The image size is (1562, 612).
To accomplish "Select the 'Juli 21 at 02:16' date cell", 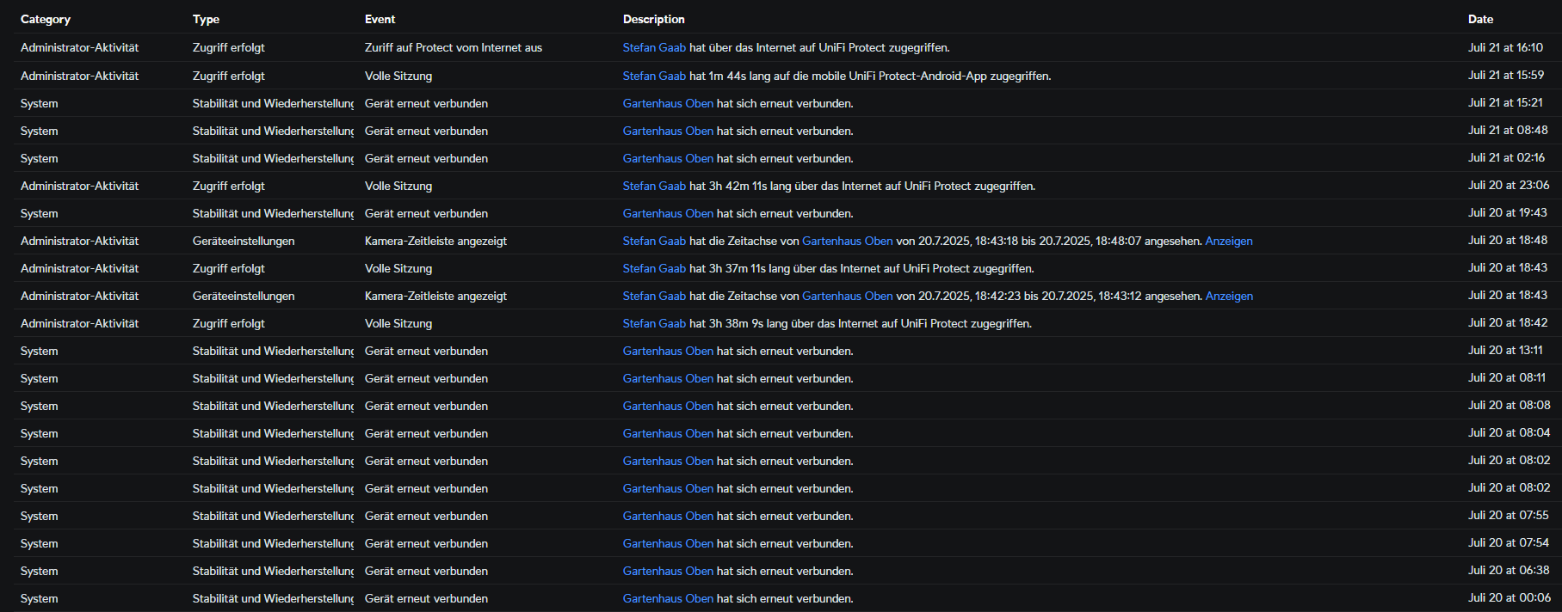I will 1506,157.
